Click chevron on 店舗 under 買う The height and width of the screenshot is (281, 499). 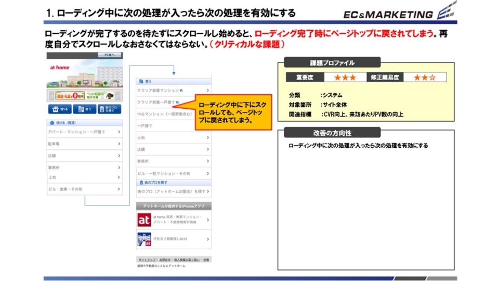[208, 149]
